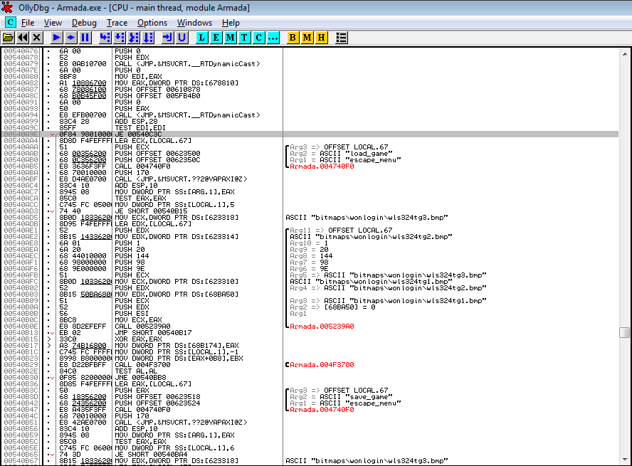Screen dimensions: 632x466
Task: Select the CALL 004F3700 instruction
Action: click(x=142, y=365)
